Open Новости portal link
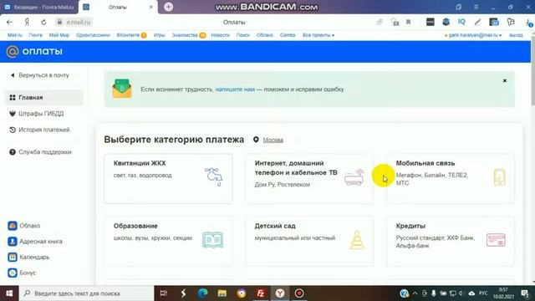 pos(220,35)
